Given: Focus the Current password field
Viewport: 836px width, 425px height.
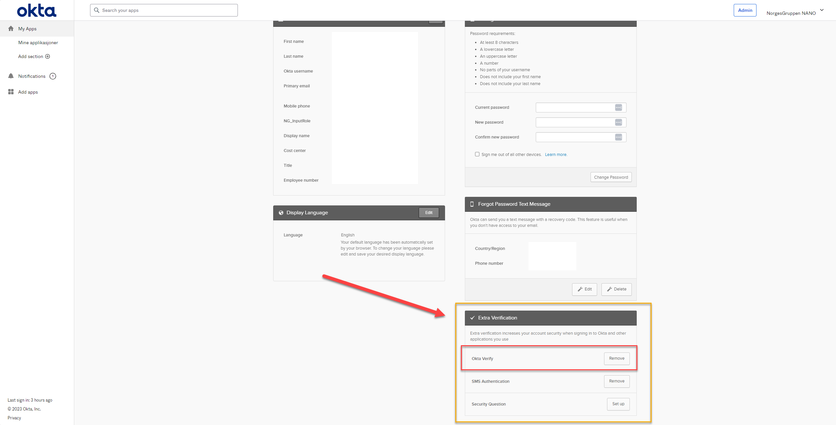Looking at the screenshot, I should pyautogui.click(x=581, y=107).
